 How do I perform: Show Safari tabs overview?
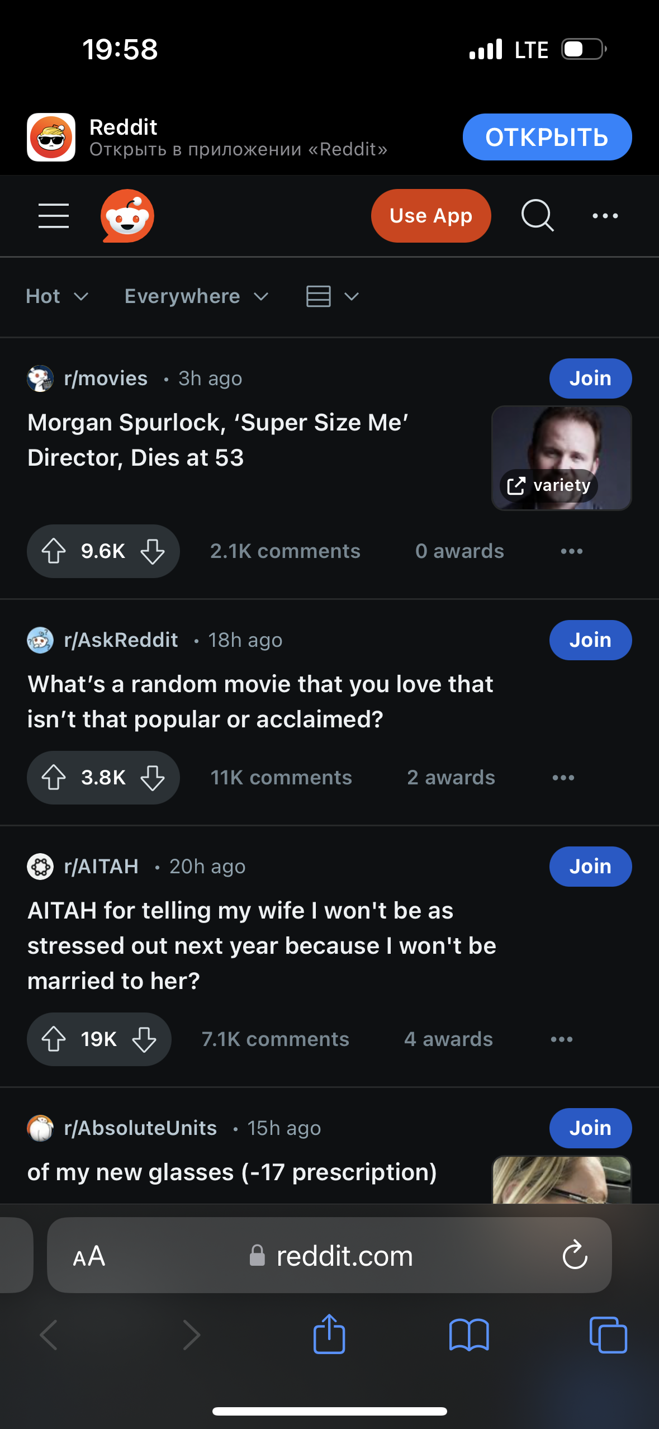tap(608, 1335)
